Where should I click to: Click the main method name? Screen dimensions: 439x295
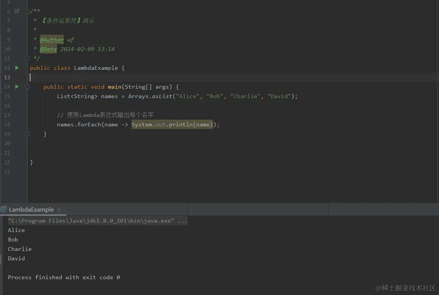tap(115, 87)
